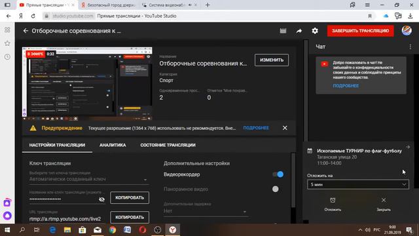Click the Yandex Я home button

(x=21, y=16)
